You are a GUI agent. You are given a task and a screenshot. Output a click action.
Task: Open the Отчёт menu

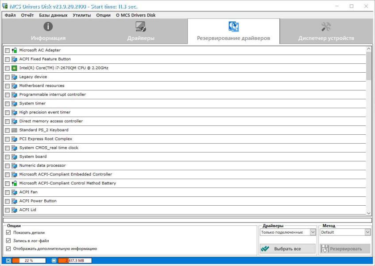click(27, 15)
